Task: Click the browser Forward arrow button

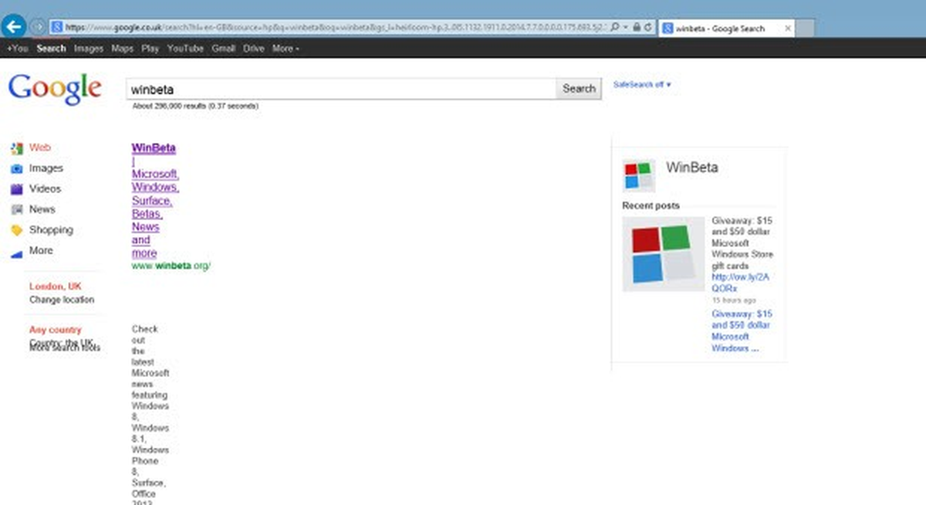Action: [37, 27]
